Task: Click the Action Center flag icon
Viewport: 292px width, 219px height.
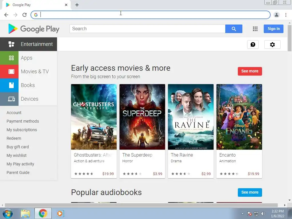Action: (250, 214)
